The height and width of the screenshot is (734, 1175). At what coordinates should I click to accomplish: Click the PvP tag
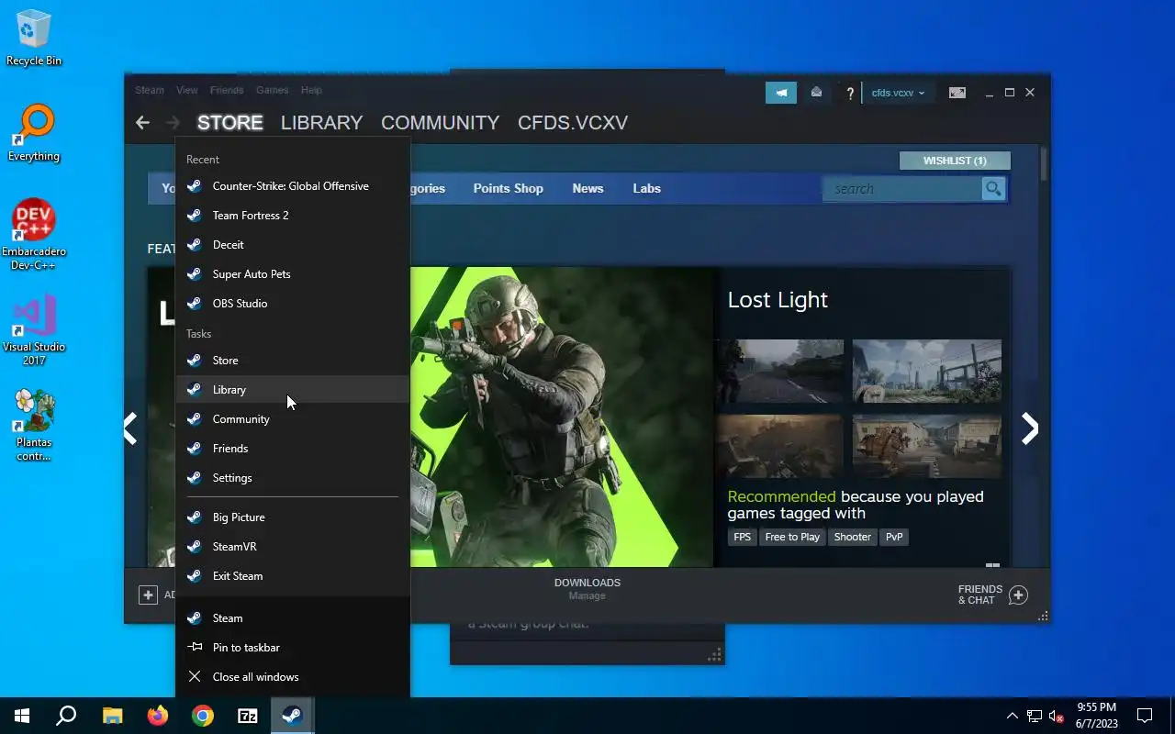[x=894, y=537]
